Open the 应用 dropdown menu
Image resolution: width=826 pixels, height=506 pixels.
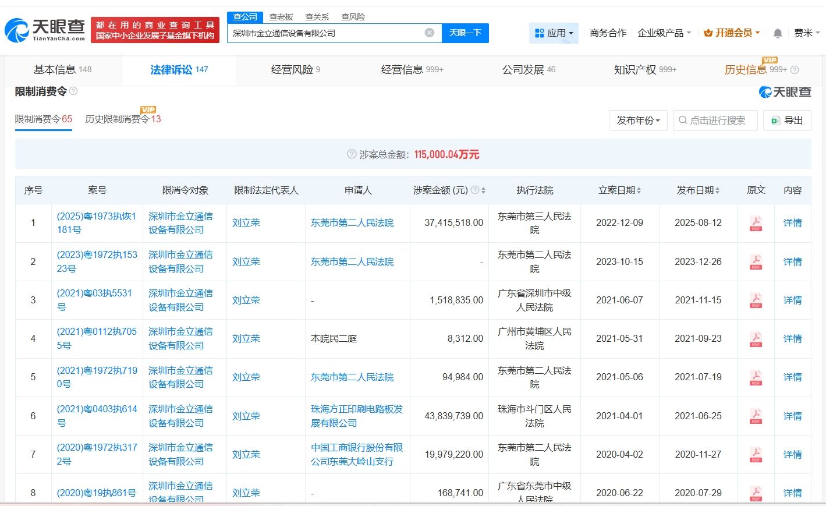coord(554,33)
